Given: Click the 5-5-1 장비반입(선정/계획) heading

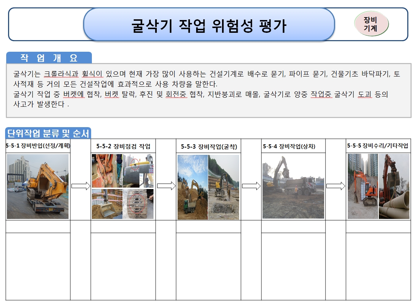Looking at the screenshot, I should tap(38, 146).
